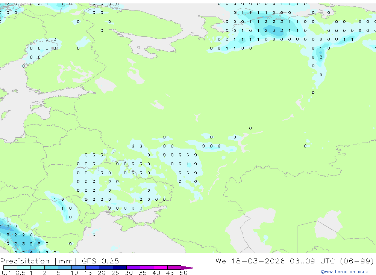Click the 40–45 mm magenta legend swatch
The width and height of the screenshot is (376, 275).
tap(161, 267)
